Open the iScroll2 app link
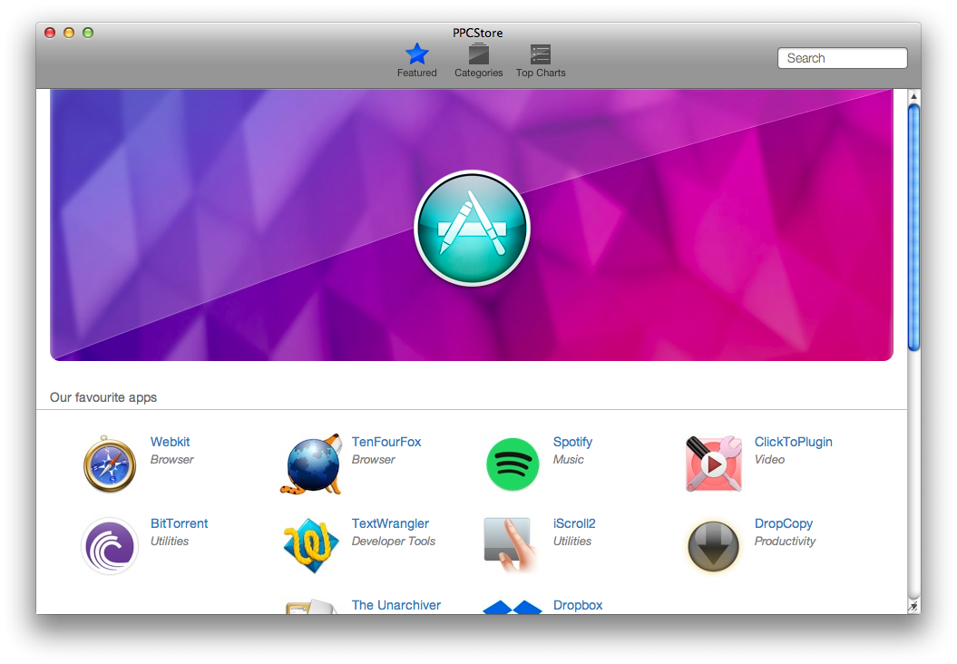Screen dimensions: 957x664 tap(574, 523)
